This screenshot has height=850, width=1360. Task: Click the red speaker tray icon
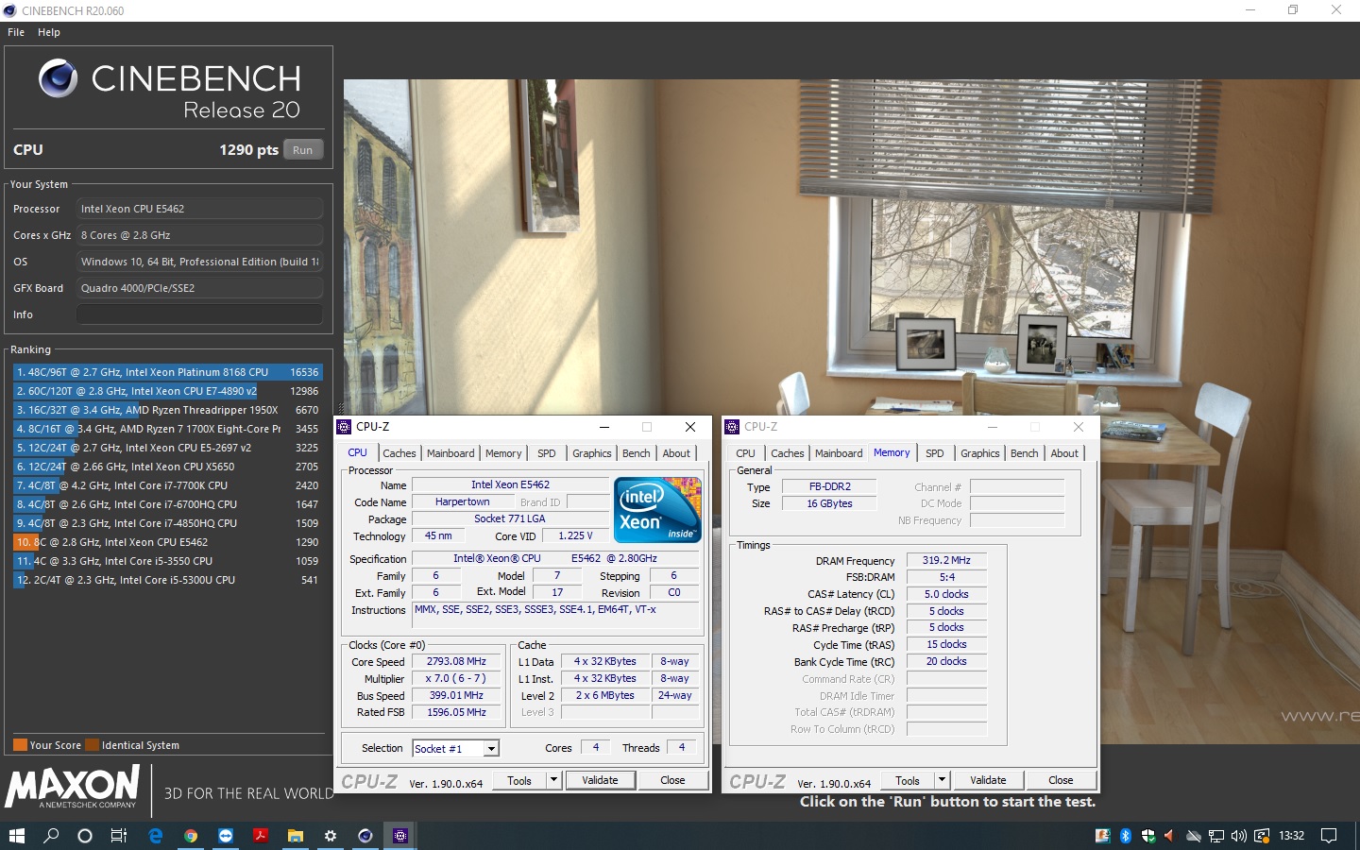[1169, 836]
